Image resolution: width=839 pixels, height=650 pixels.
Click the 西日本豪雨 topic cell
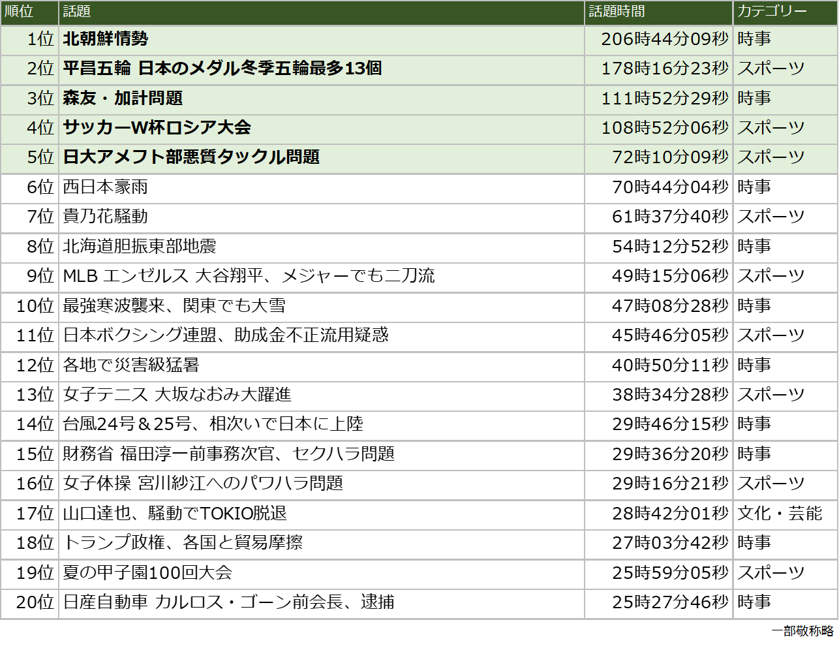pyautogui.click(x=106, y=187)
